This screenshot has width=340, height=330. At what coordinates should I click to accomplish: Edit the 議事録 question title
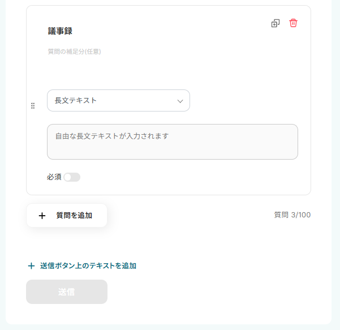pyautogui.click(x=60, y=31)
